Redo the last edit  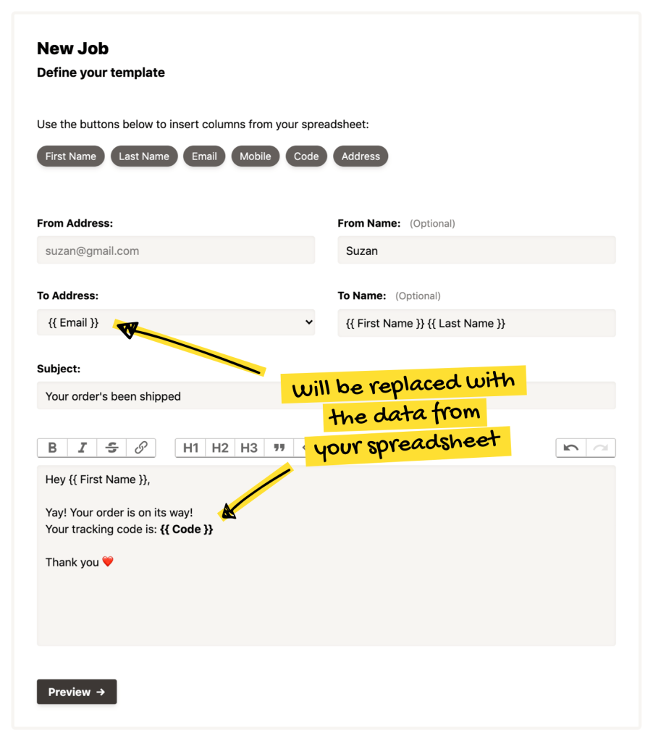point(601,448)
